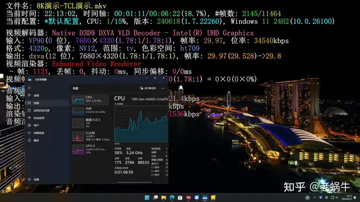Select the GPU 0 performance item
Image resolution: width=360 pixels, height=202 pixels.
pos(90,149)
